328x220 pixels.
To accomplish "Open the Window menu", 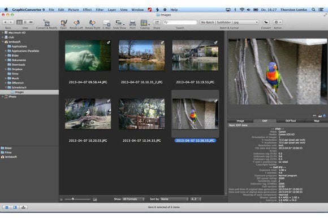I will tap(137, 10).
